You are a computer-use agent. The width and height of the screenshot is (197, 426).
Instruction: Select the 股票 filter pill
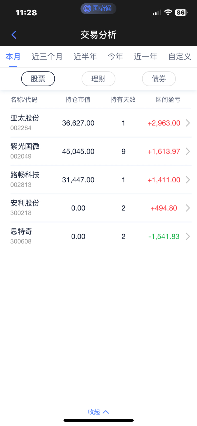38,79
